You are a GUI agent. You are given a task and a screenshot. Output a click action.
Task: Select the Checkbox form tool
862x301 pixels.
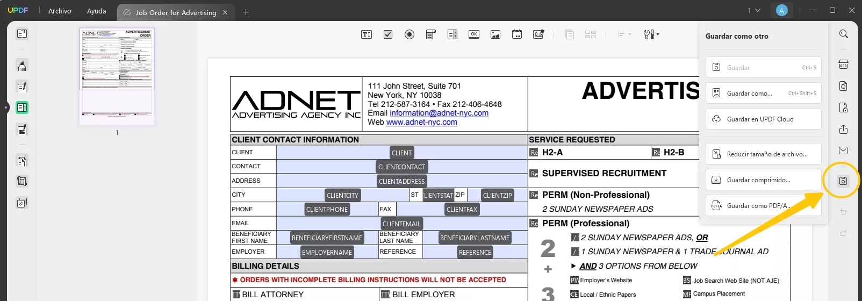[388, 34]
